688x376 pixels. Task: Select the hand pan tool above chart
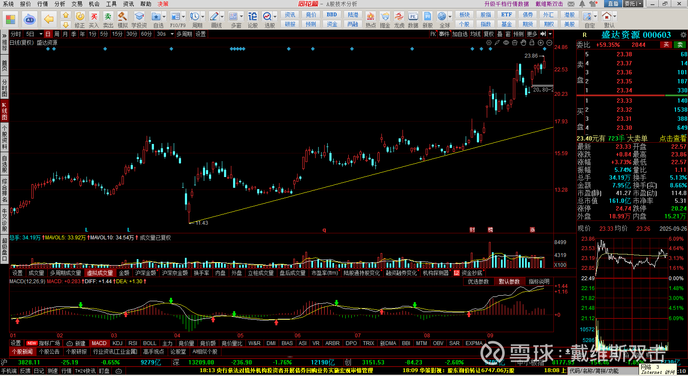(523, 43)
